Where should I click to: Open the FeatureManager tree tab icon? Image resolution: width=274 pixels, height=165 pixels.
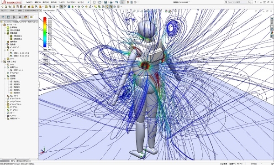(x=3, y=17)
